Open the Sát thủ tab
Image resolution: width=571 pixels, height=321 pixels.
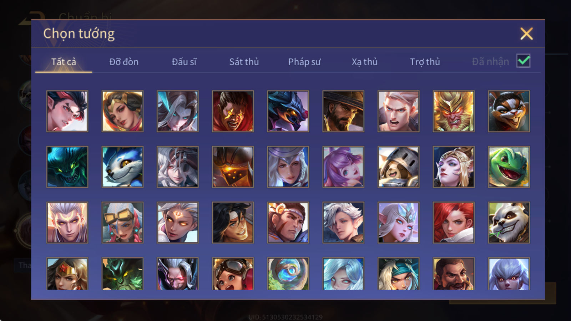(x=244, y=62)
